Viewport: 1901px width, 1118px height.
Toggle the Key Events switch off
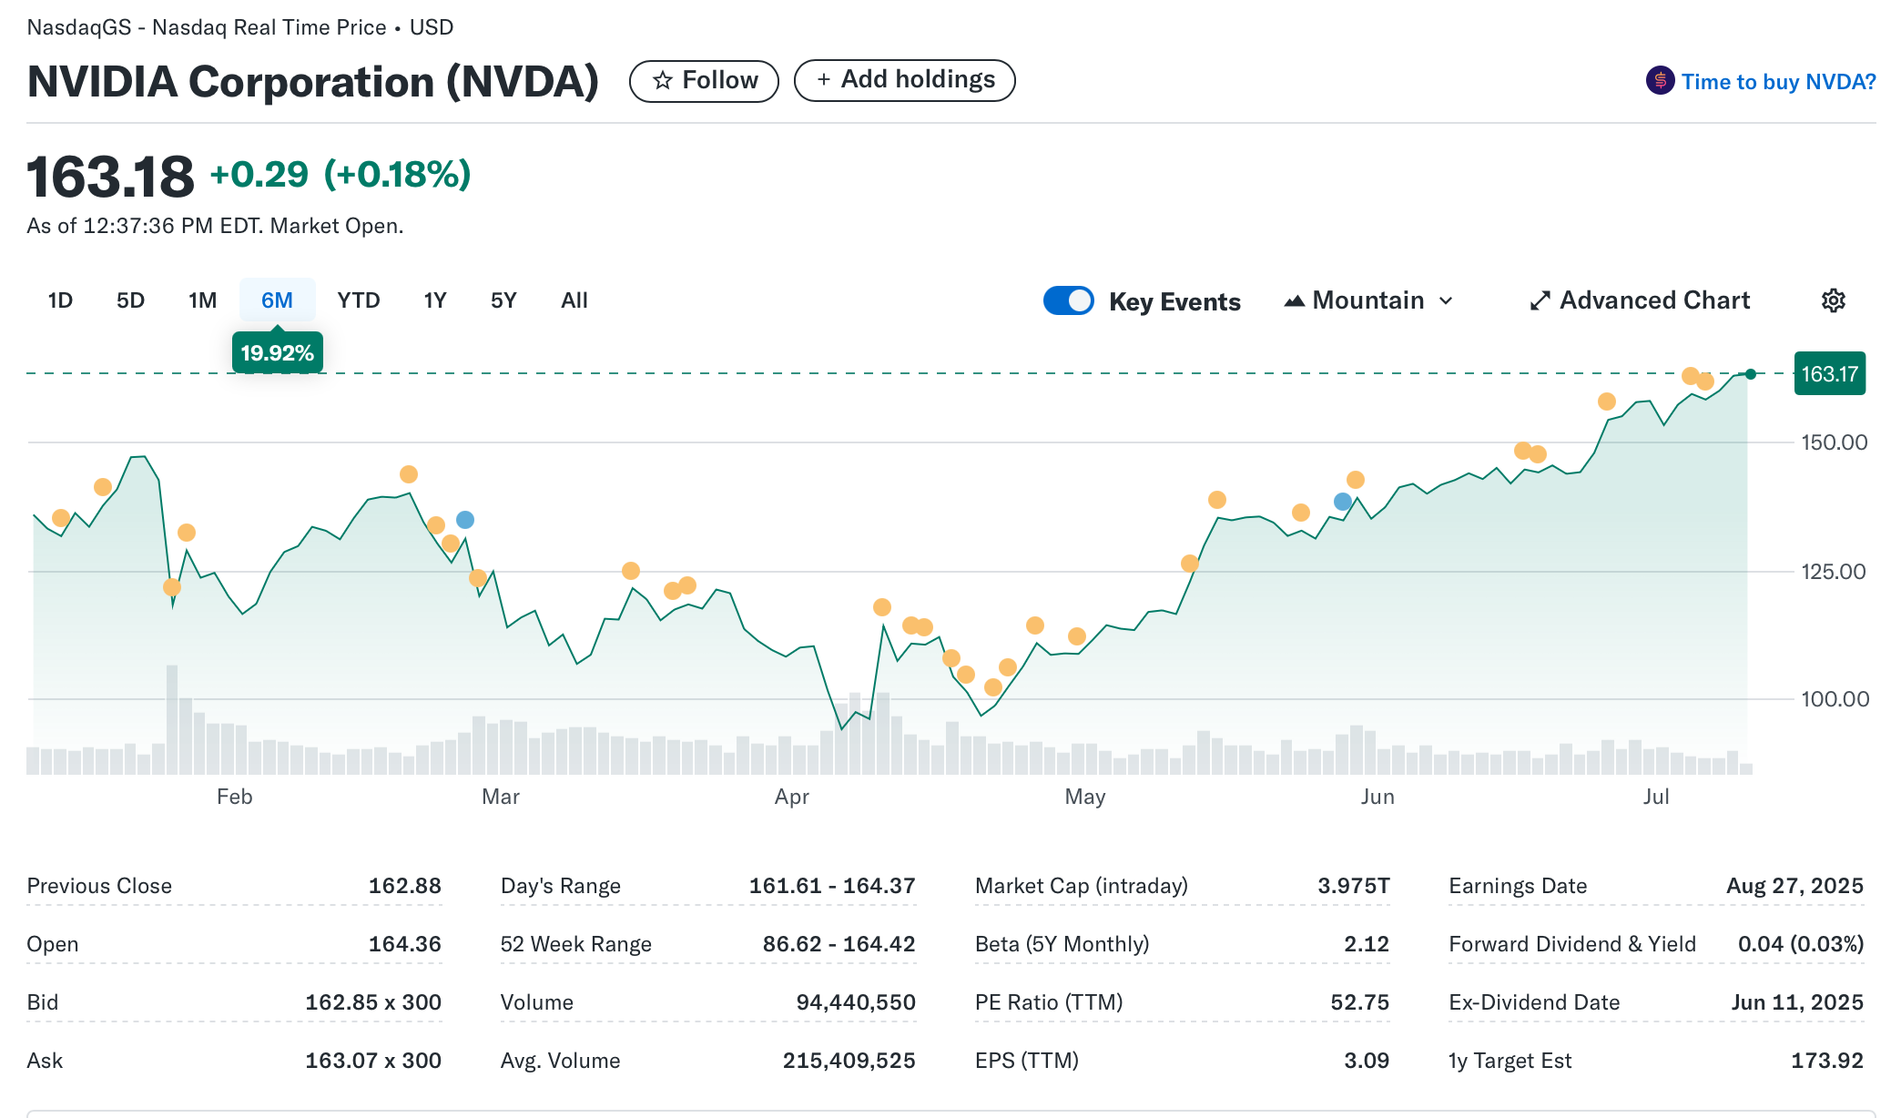tap(1069, 300)
